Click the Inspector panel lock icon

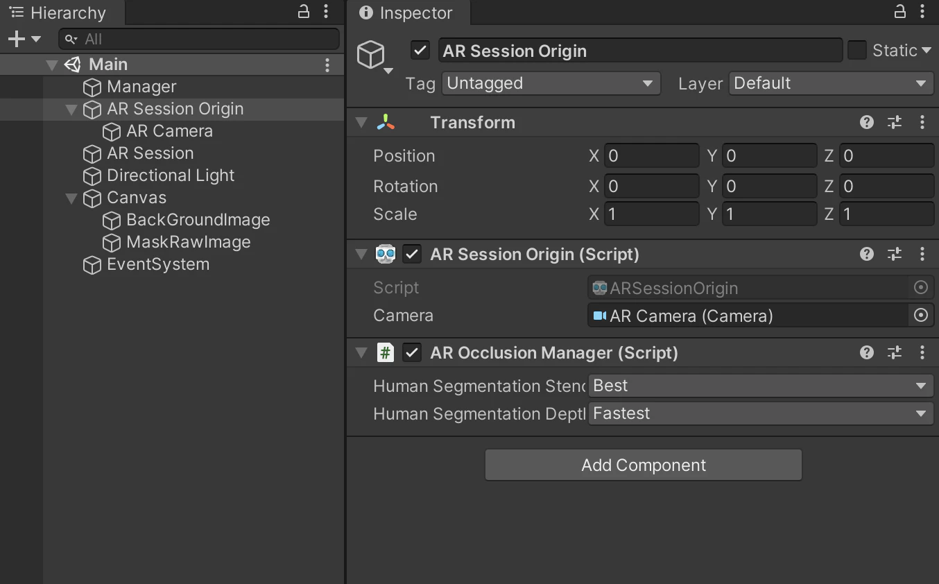pos(899,11)
